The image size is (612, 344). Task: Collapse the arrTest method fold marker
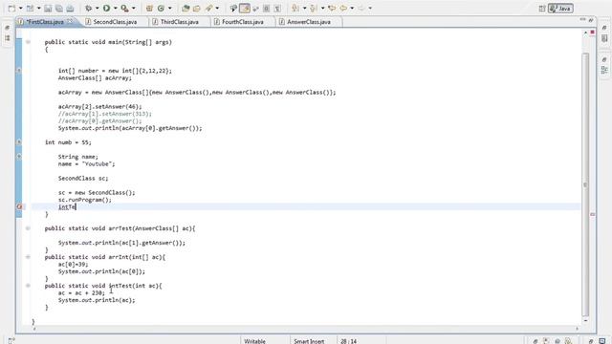click(28, 228)
